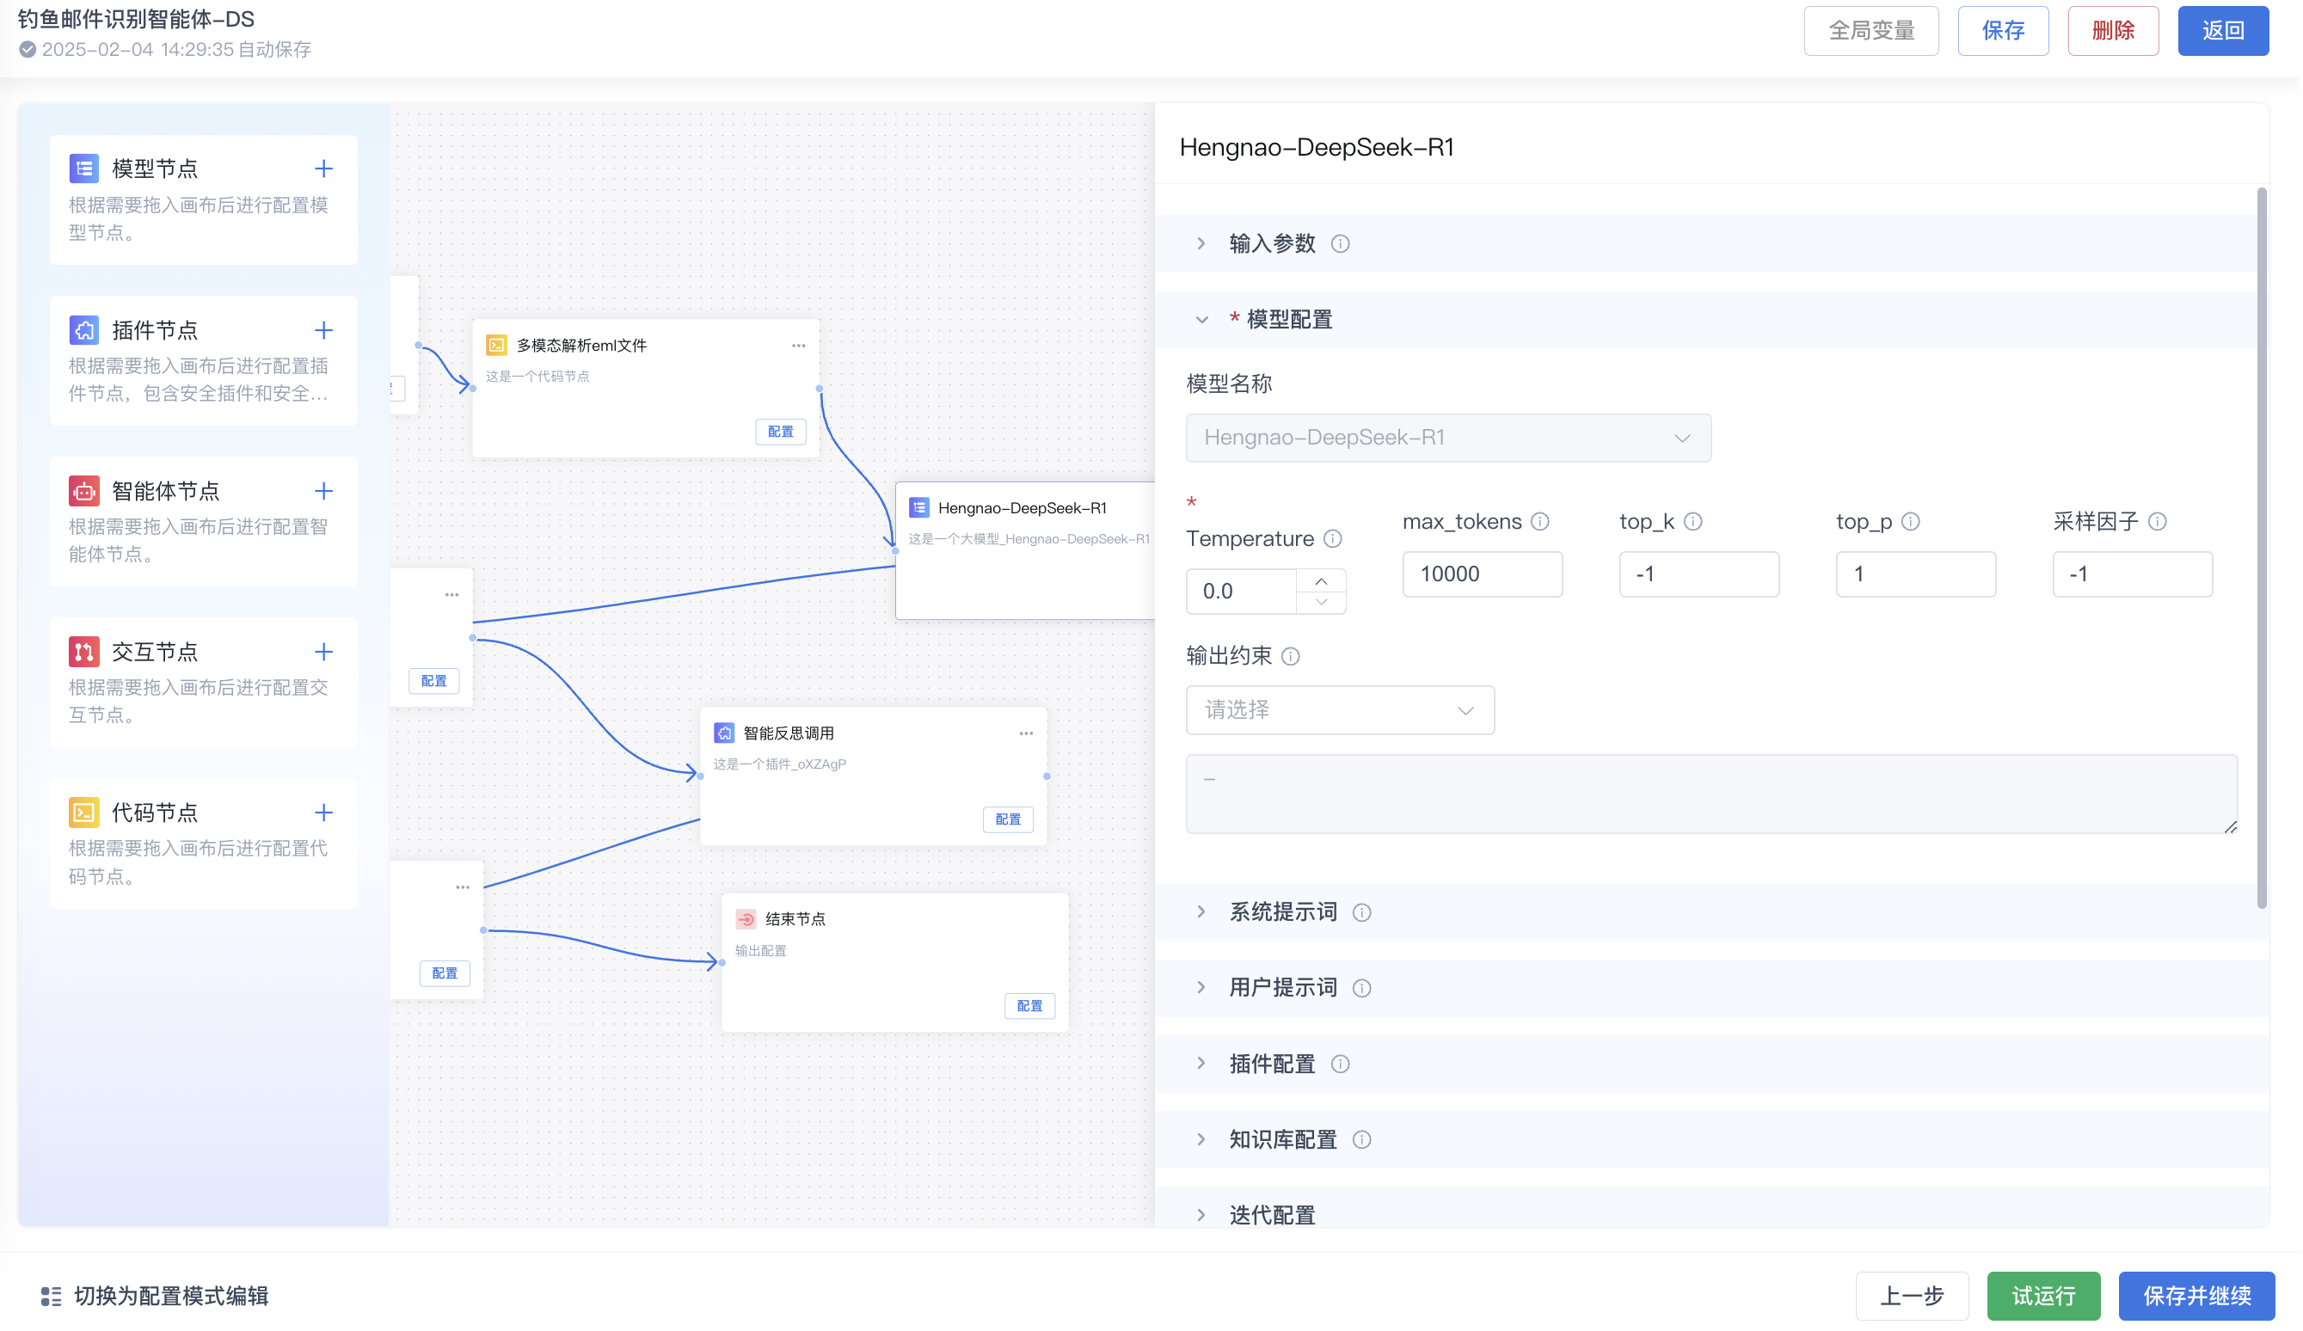Open more options on 多模态解析eml文件 node

click(x=799, y=347)
